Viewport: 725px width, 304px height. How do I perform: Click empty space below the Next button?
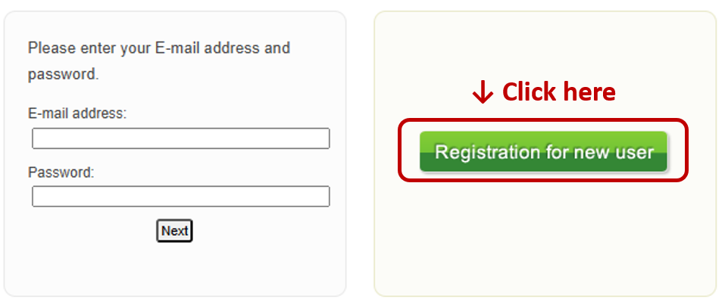174,268
